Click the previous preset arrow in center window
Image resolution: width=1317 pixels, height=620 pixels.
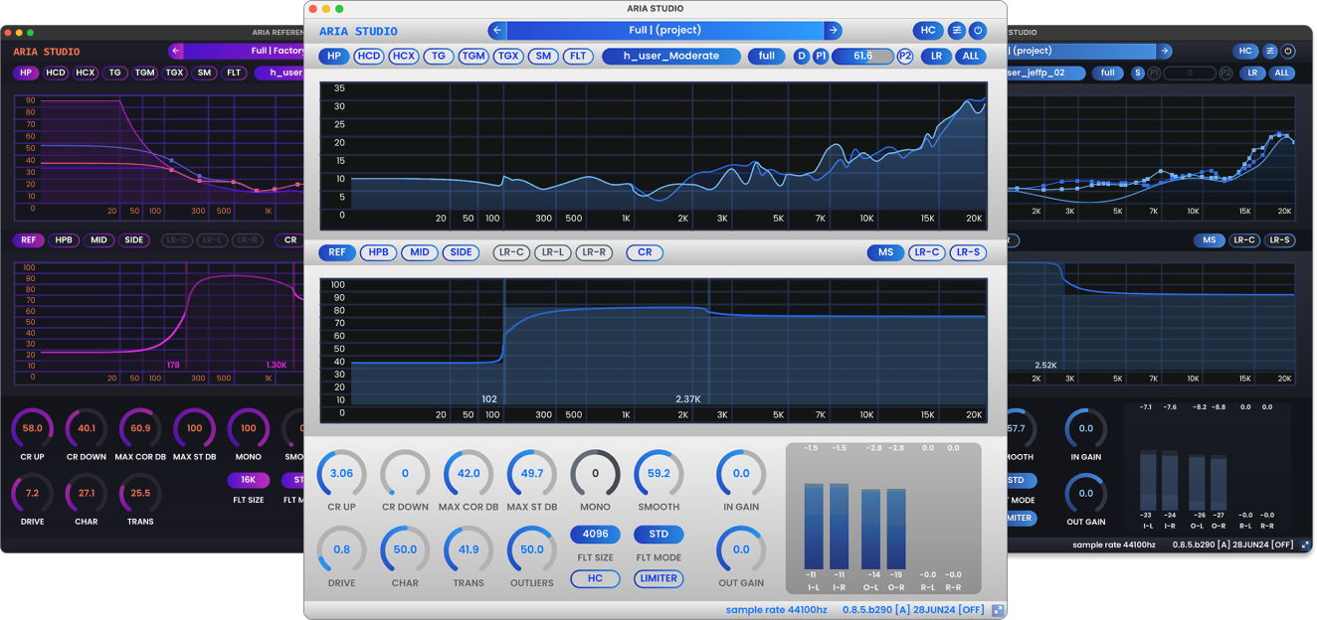click(497, 31)
